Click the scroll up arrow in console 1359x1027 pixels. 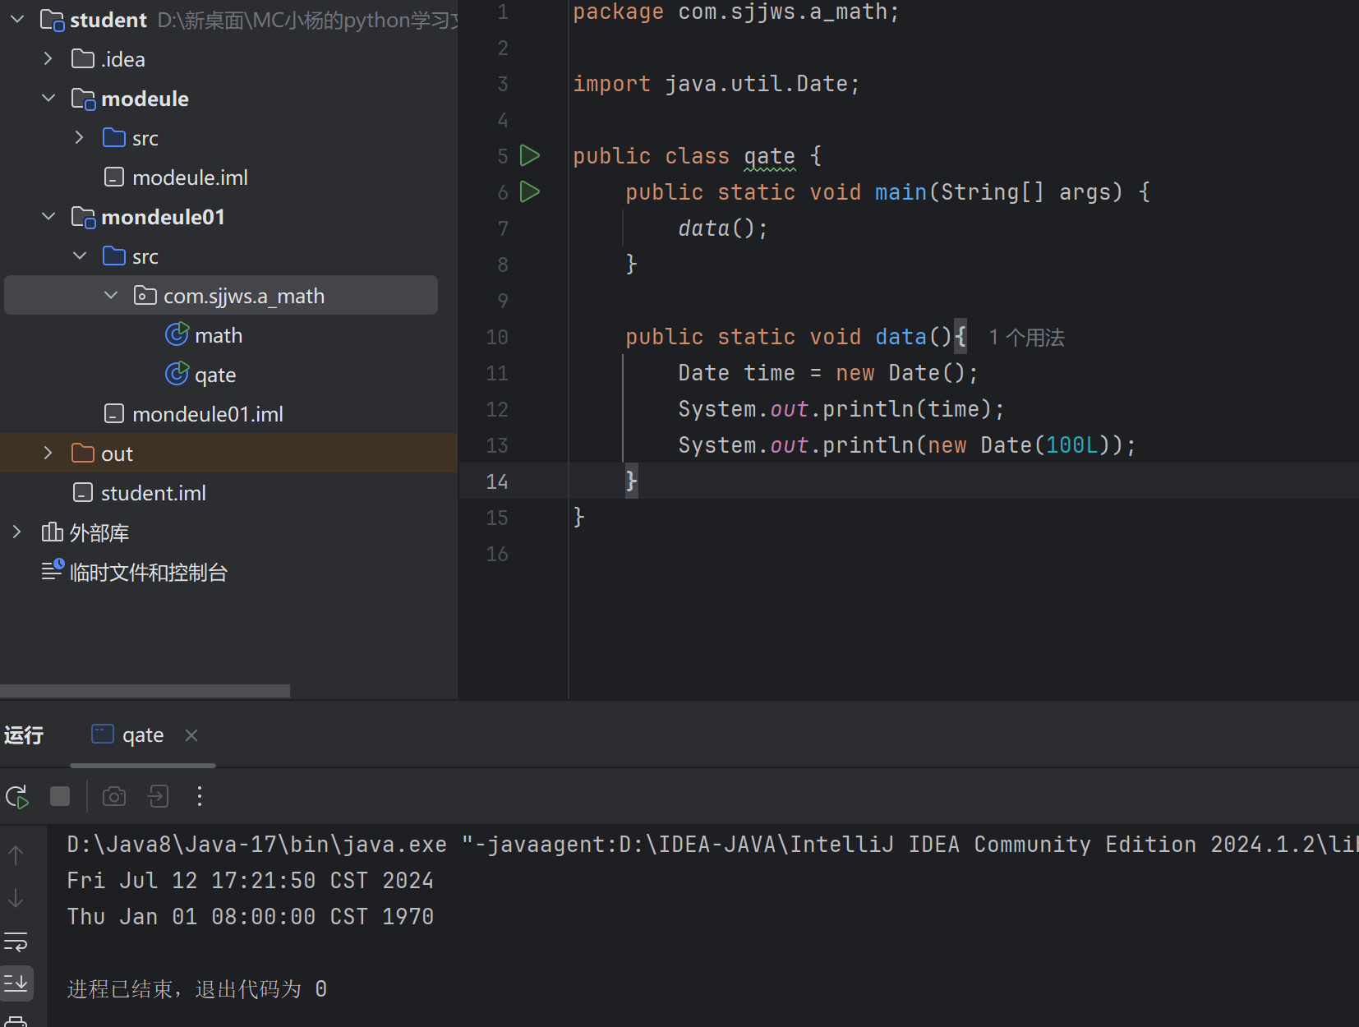(x=16, y=855)
